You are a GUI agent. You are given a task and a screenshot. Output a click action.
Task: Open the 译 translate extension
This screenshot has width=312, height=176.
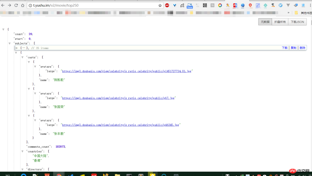tap(303, 5)
